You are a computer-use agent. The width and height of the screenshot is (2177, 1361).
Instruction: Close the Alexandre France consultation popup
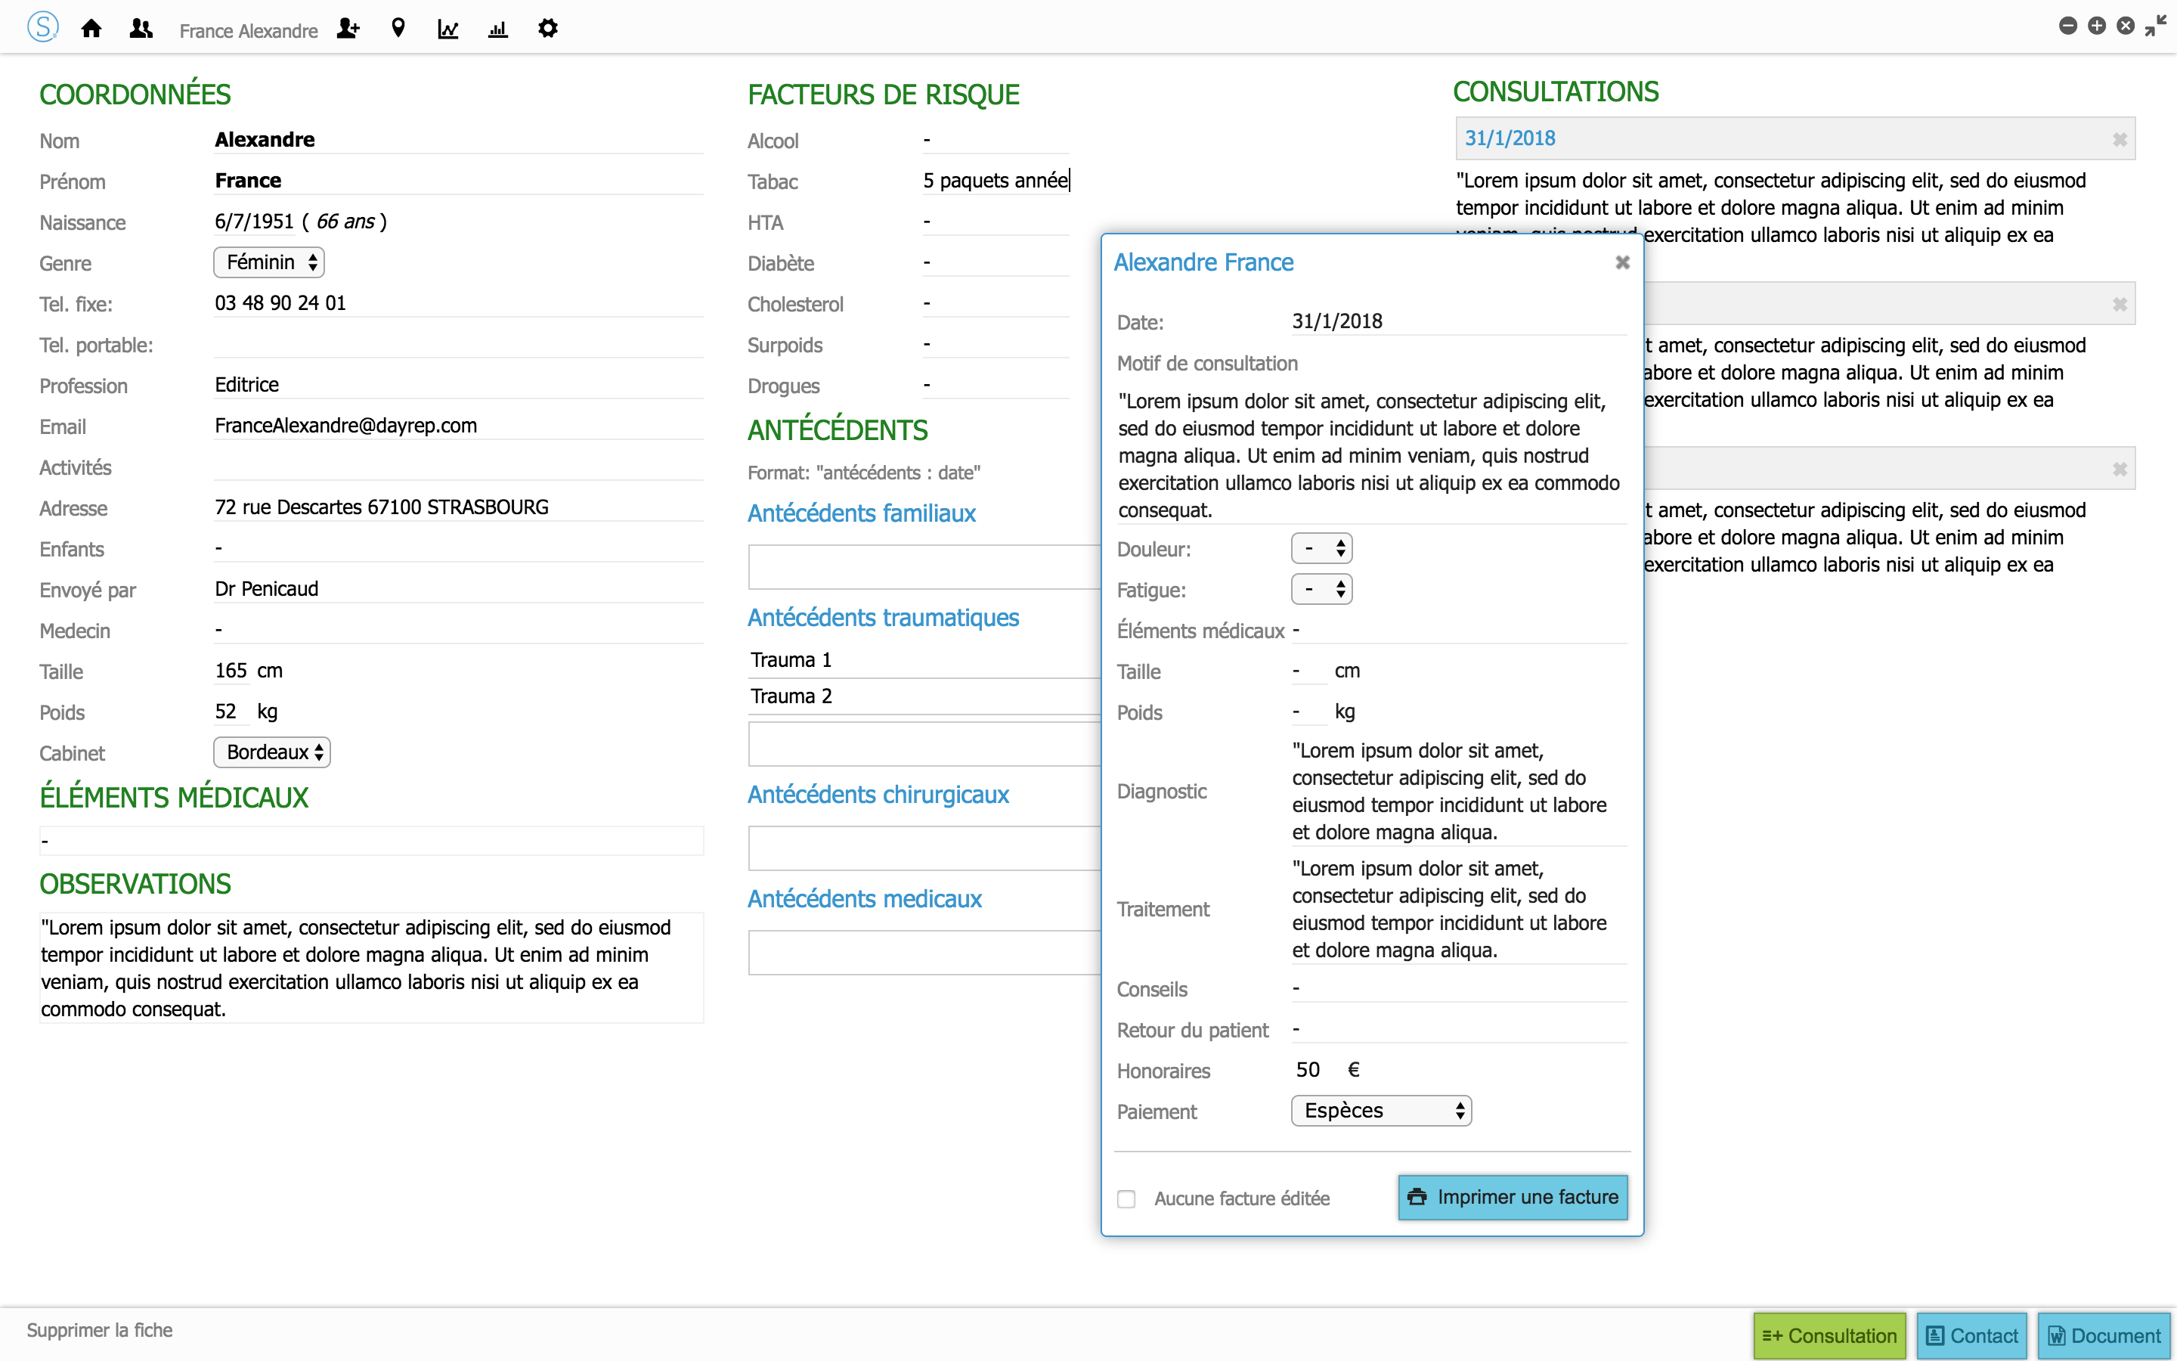pyautogui.click(x=1622, y=262)
